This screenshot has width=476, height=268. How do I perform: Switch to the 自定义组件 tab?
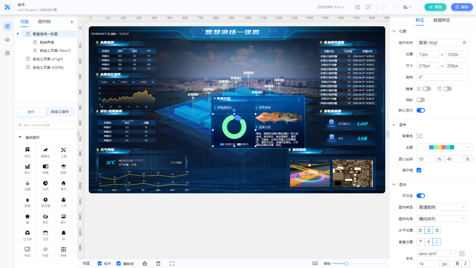click(x=60, y=112)
